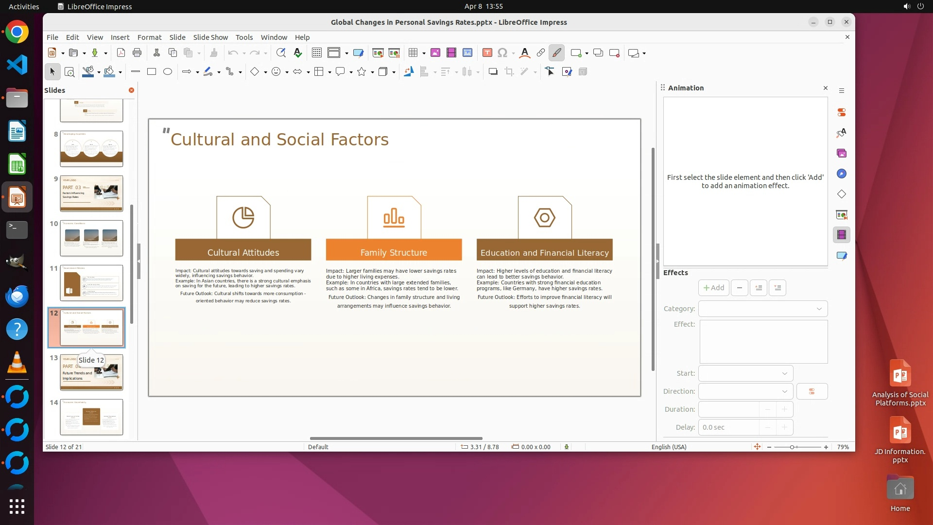
Task: Toggle Display Grid in toolbar
Action: click(317, 53)
